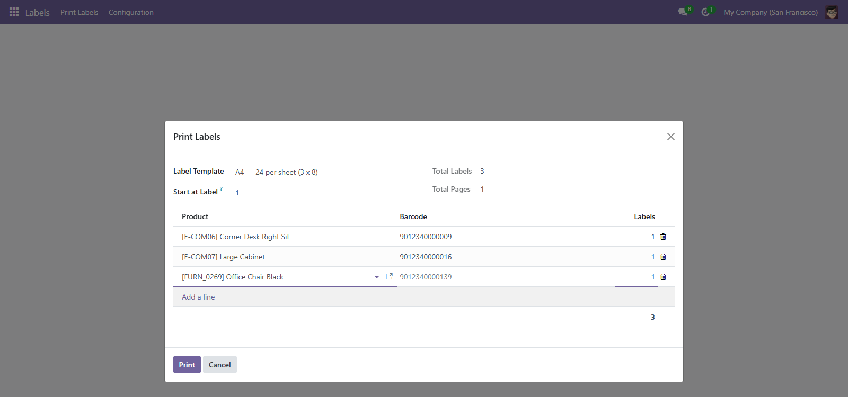Open the apps grid menu icon

14,12
